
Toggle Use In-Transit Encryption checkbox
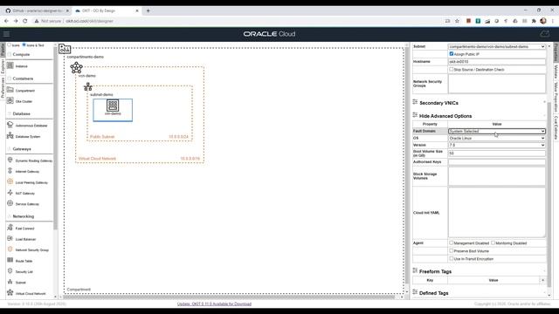click(452, 258)
